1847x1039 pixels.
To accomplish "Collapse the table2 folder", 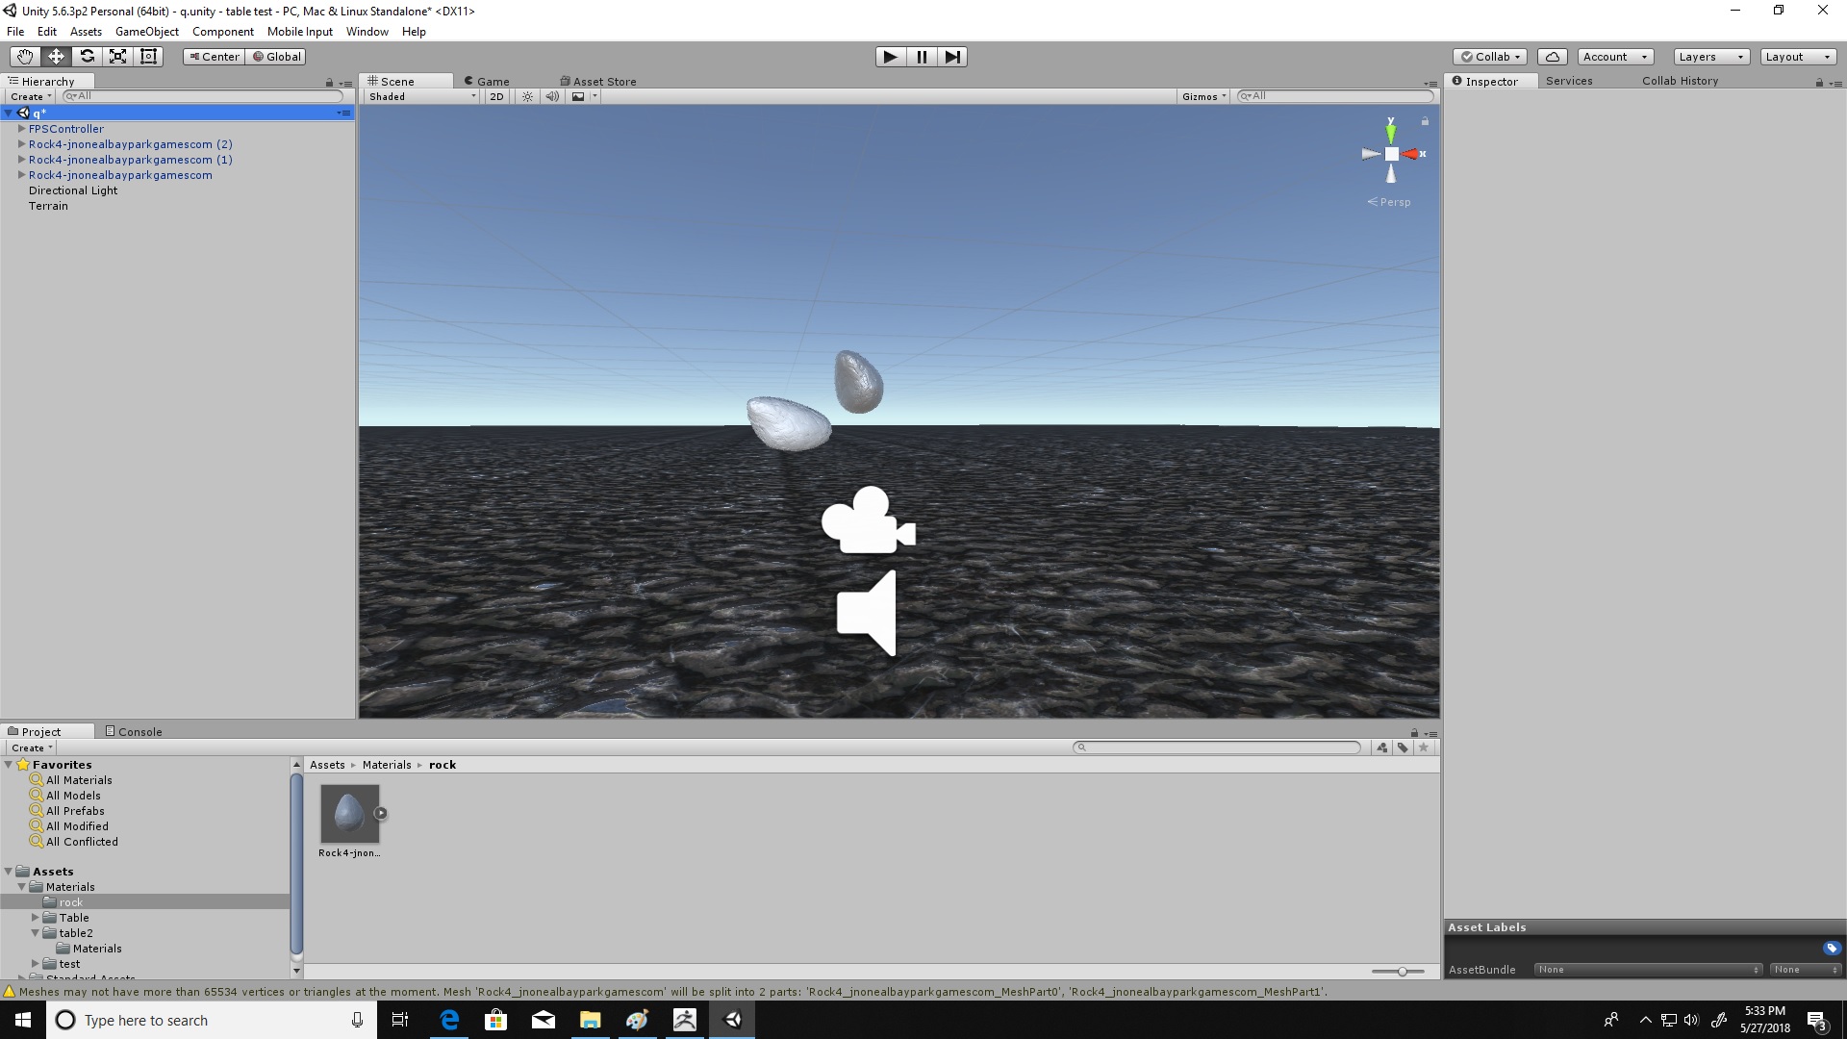I will [x=35, y=933].
